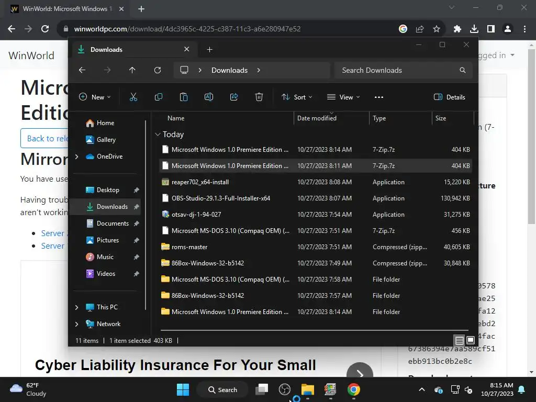The image size is (536, 402).
Task: Click the Back to releases button on webpage
Action: [44, 138]
